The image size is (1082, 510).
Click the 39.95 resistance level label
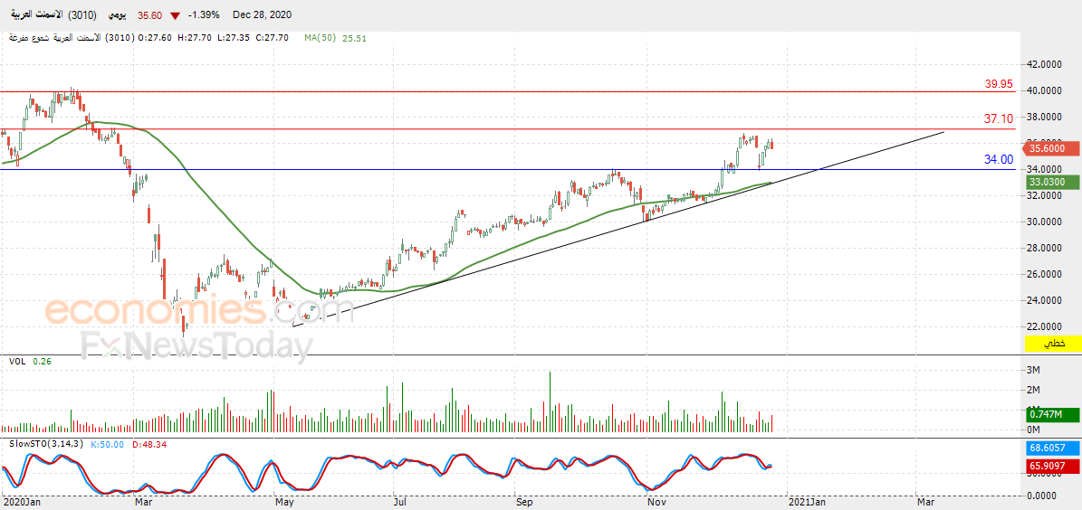[x=999, y=84]
